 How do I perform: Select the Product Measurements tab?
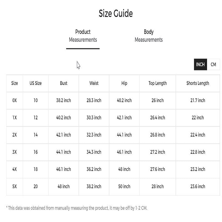click(83, 36)
